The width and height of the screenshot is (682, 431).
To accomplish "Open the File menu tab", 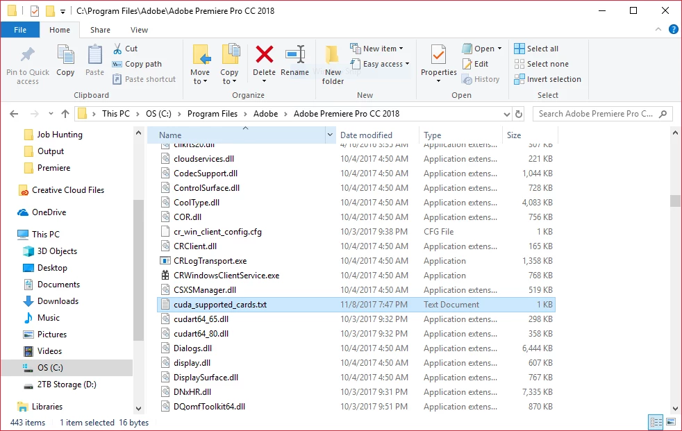I will tap(20, 30).
